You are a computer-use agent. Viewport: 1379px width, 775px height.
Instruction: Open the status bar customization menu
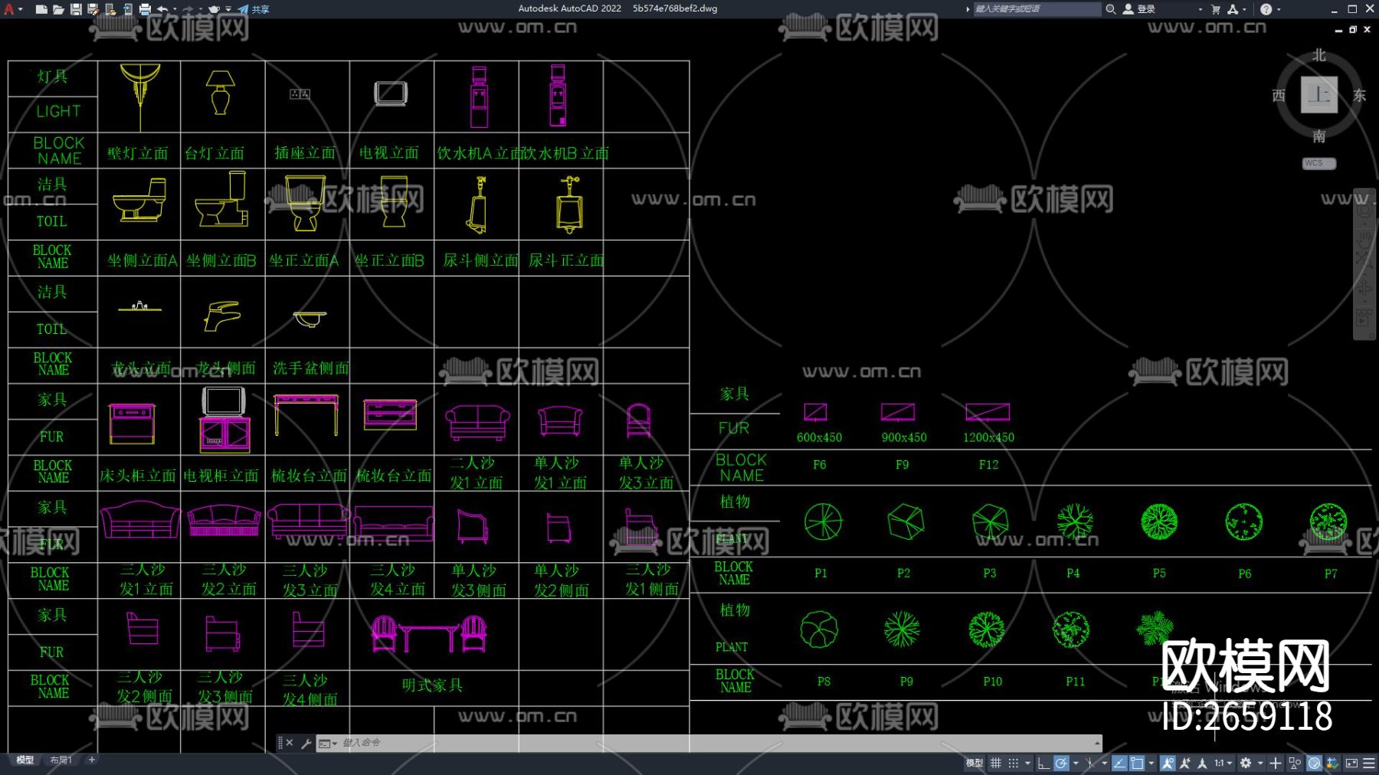click(1369, 763)
